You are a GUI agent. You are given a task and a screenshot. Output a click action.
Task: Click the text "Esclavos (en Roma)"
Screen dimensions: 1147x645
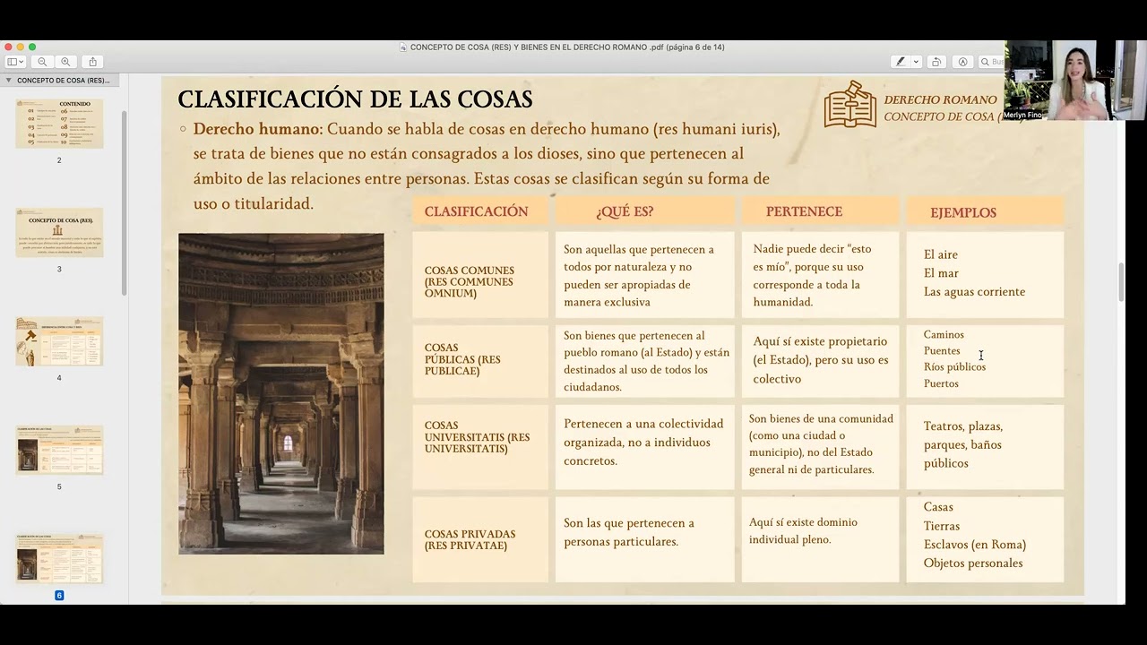(x=975, y=545)
